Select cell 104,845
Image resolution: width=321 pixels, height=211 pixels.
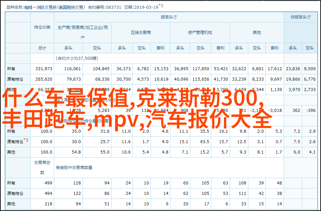(x=101, y=69)
